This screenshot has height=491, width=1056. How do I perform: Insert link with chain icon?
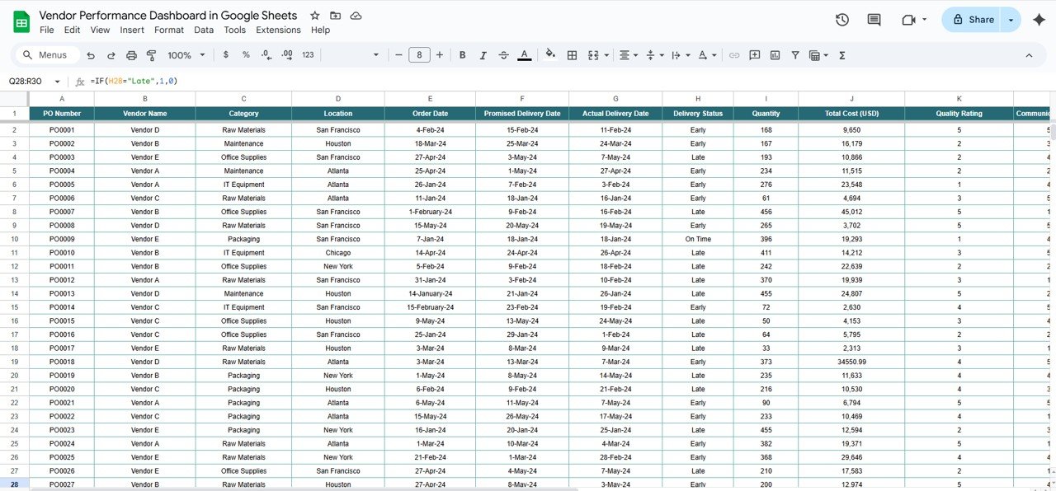[x=734, y=55]
